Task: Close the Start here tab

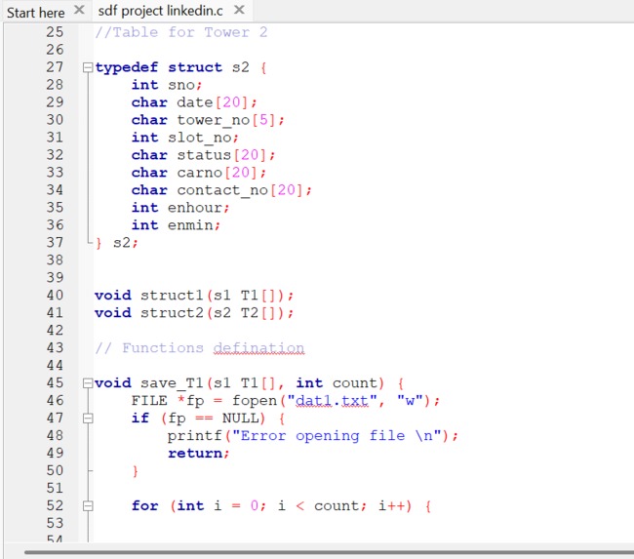Action: [80, 10]
